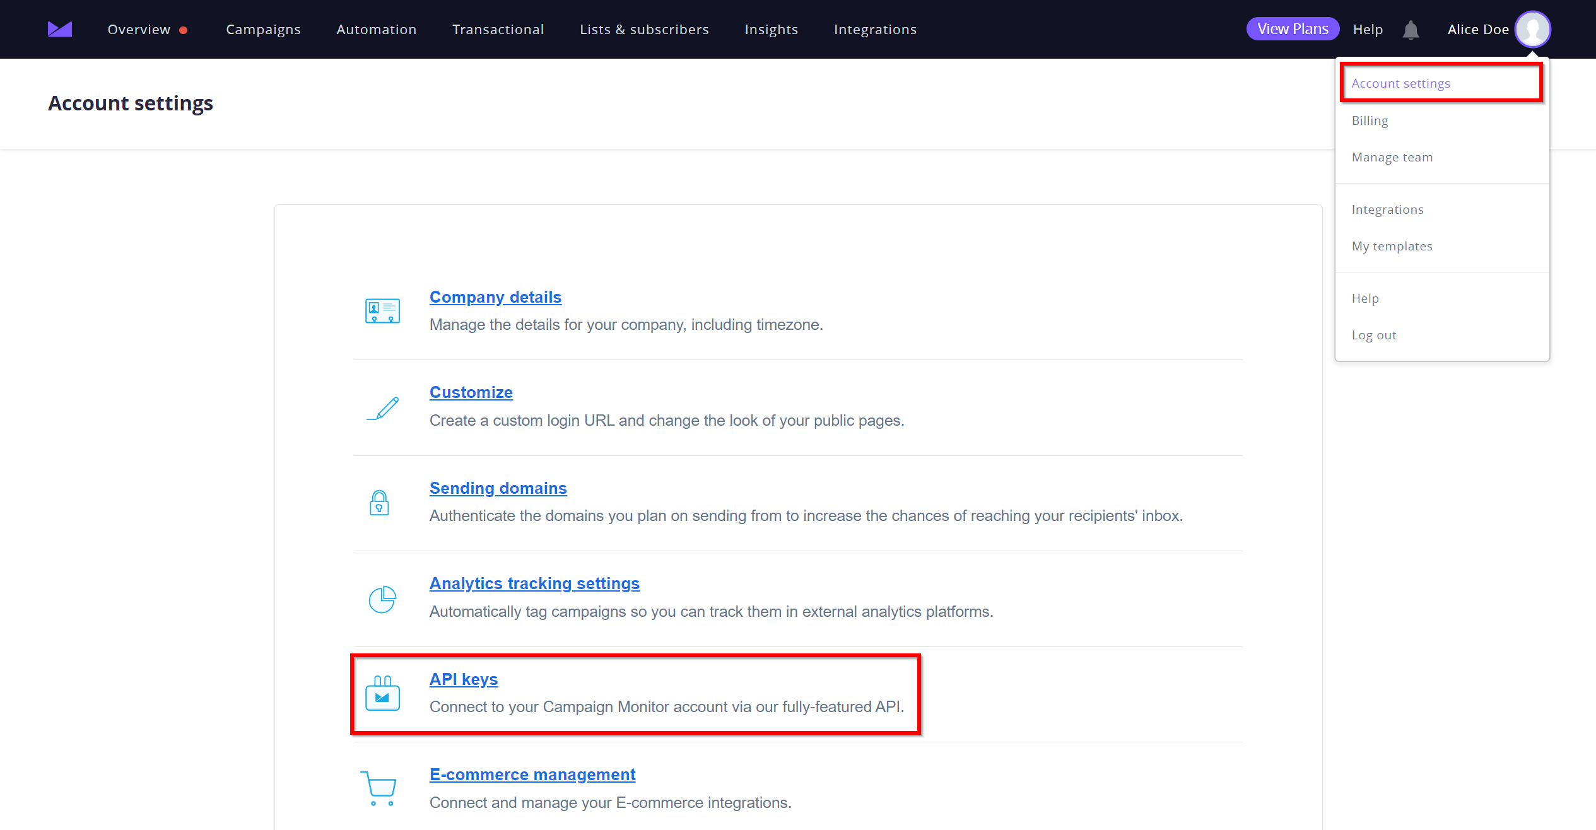This screenshot has width=1596, height=830.
Task: Click the View Plans button
Action: [x=1293, y=29]
